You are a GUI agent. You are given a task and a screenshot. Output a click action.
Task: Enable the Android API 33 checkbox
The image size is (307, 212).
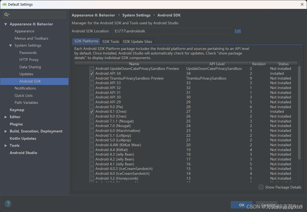92,83
